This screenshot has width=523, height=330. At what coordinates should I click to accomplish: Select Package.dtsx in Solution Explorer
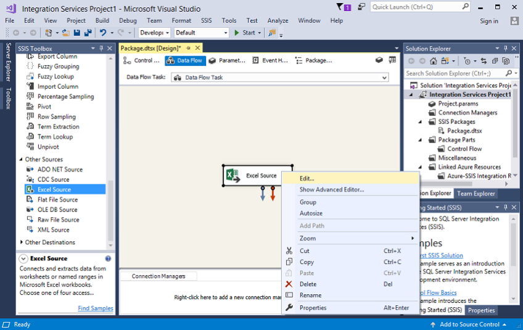464,131
